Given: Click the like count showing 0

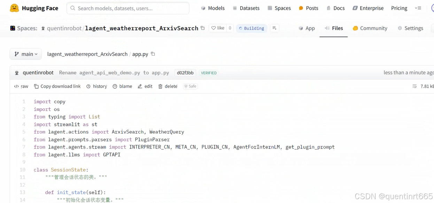Looking at the screenshot, I should (x=230, y=28).
